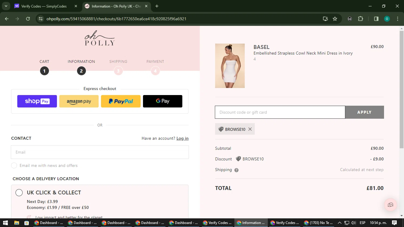Show hidden system tray icons
This screenshot has width=404, height=227.
339,223
